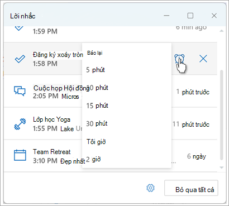The width and height of the screenshot is (229, 206).
Task: Dismiss the Đăng ký xoáy tròn reminder
Action: pyautogui.click(x=203, y=59)
